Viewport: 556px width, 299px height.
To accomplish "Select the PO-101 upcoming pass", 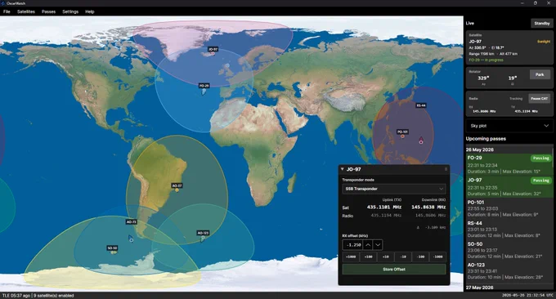I will pyautogui.click(x=509, y=208).
